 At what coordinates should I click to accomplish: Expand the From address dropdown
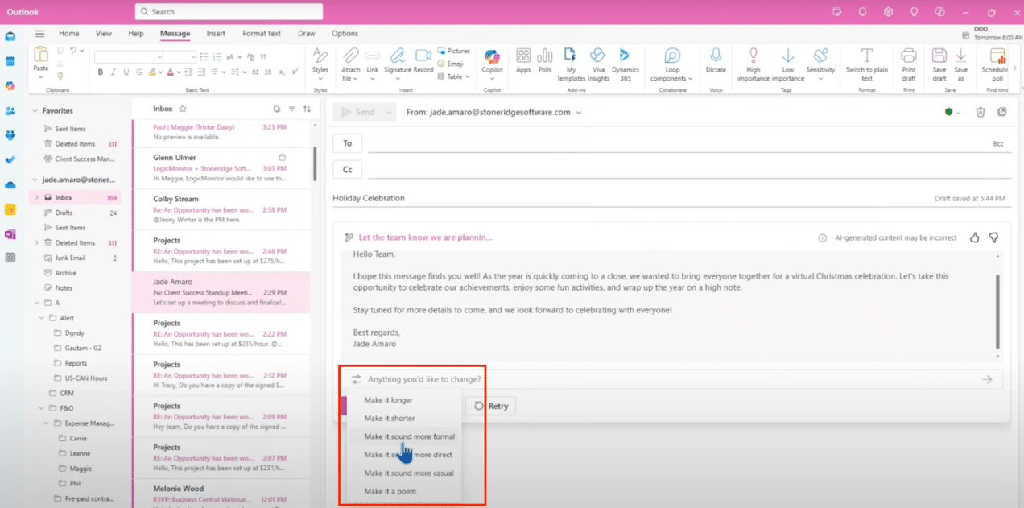pos(579,113)
